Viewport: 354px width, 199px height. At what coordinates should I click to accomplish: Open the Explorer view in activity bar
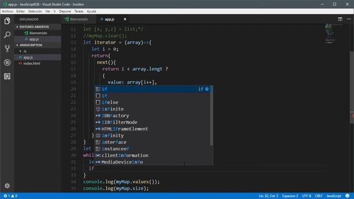pos(7,21)
